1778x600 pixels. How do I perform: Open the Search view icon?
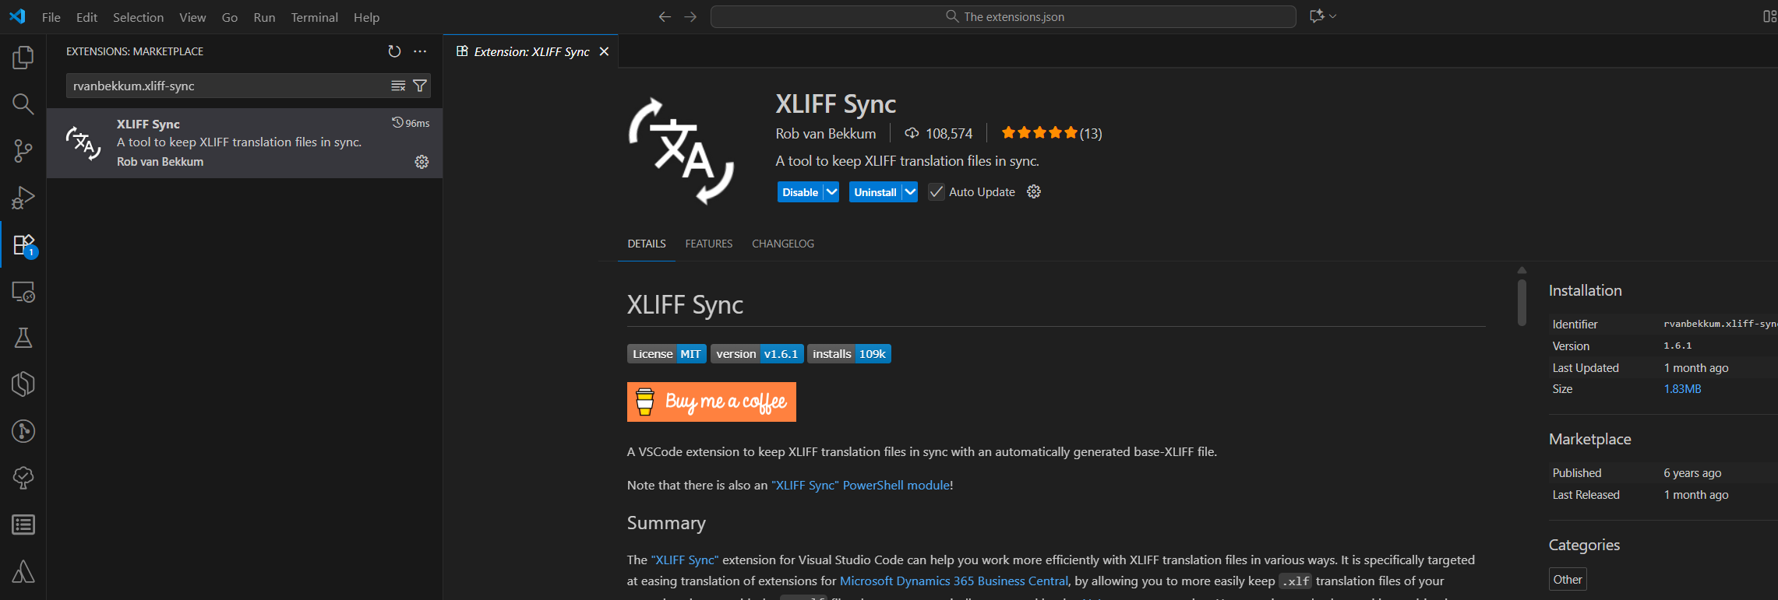point(23,104)
